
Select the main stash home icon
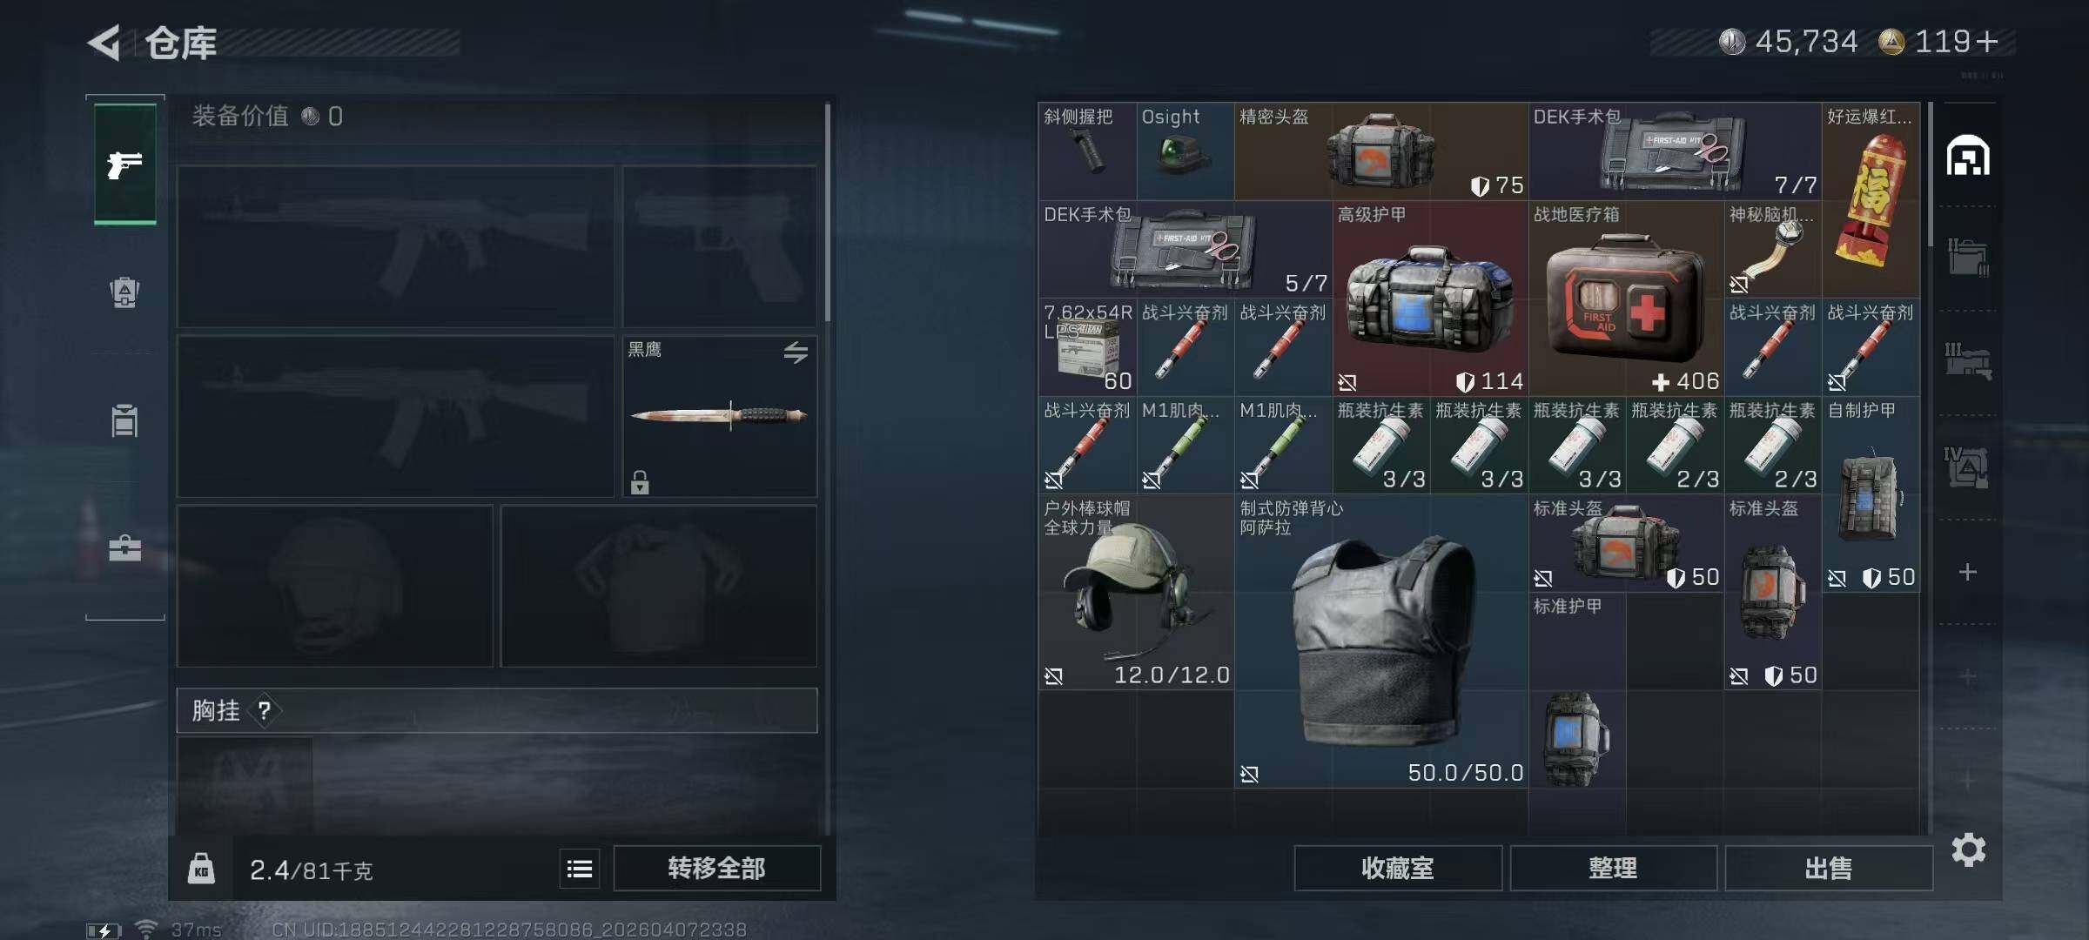click(x=1968, y=157)
